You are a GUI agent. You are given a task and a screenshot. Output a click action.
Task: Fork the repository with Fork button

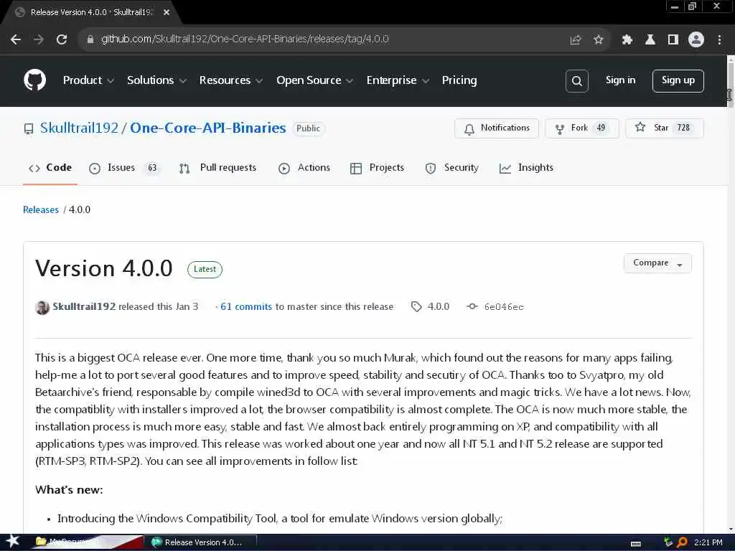point(581,128)
